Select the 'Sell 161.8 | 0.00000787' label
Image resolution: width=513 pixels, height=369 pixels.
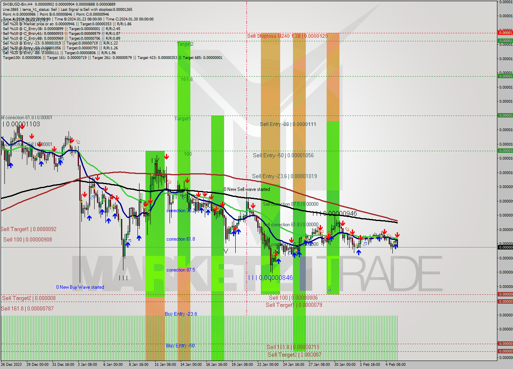[x=27, y=308]
